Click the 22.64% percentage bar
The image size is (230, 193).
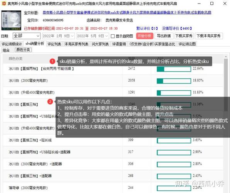tap(174, 69)
